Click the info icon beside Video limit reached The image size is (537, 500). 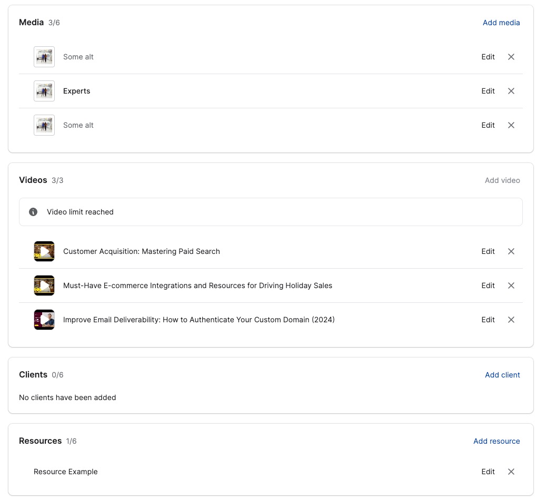click(33, 212)
